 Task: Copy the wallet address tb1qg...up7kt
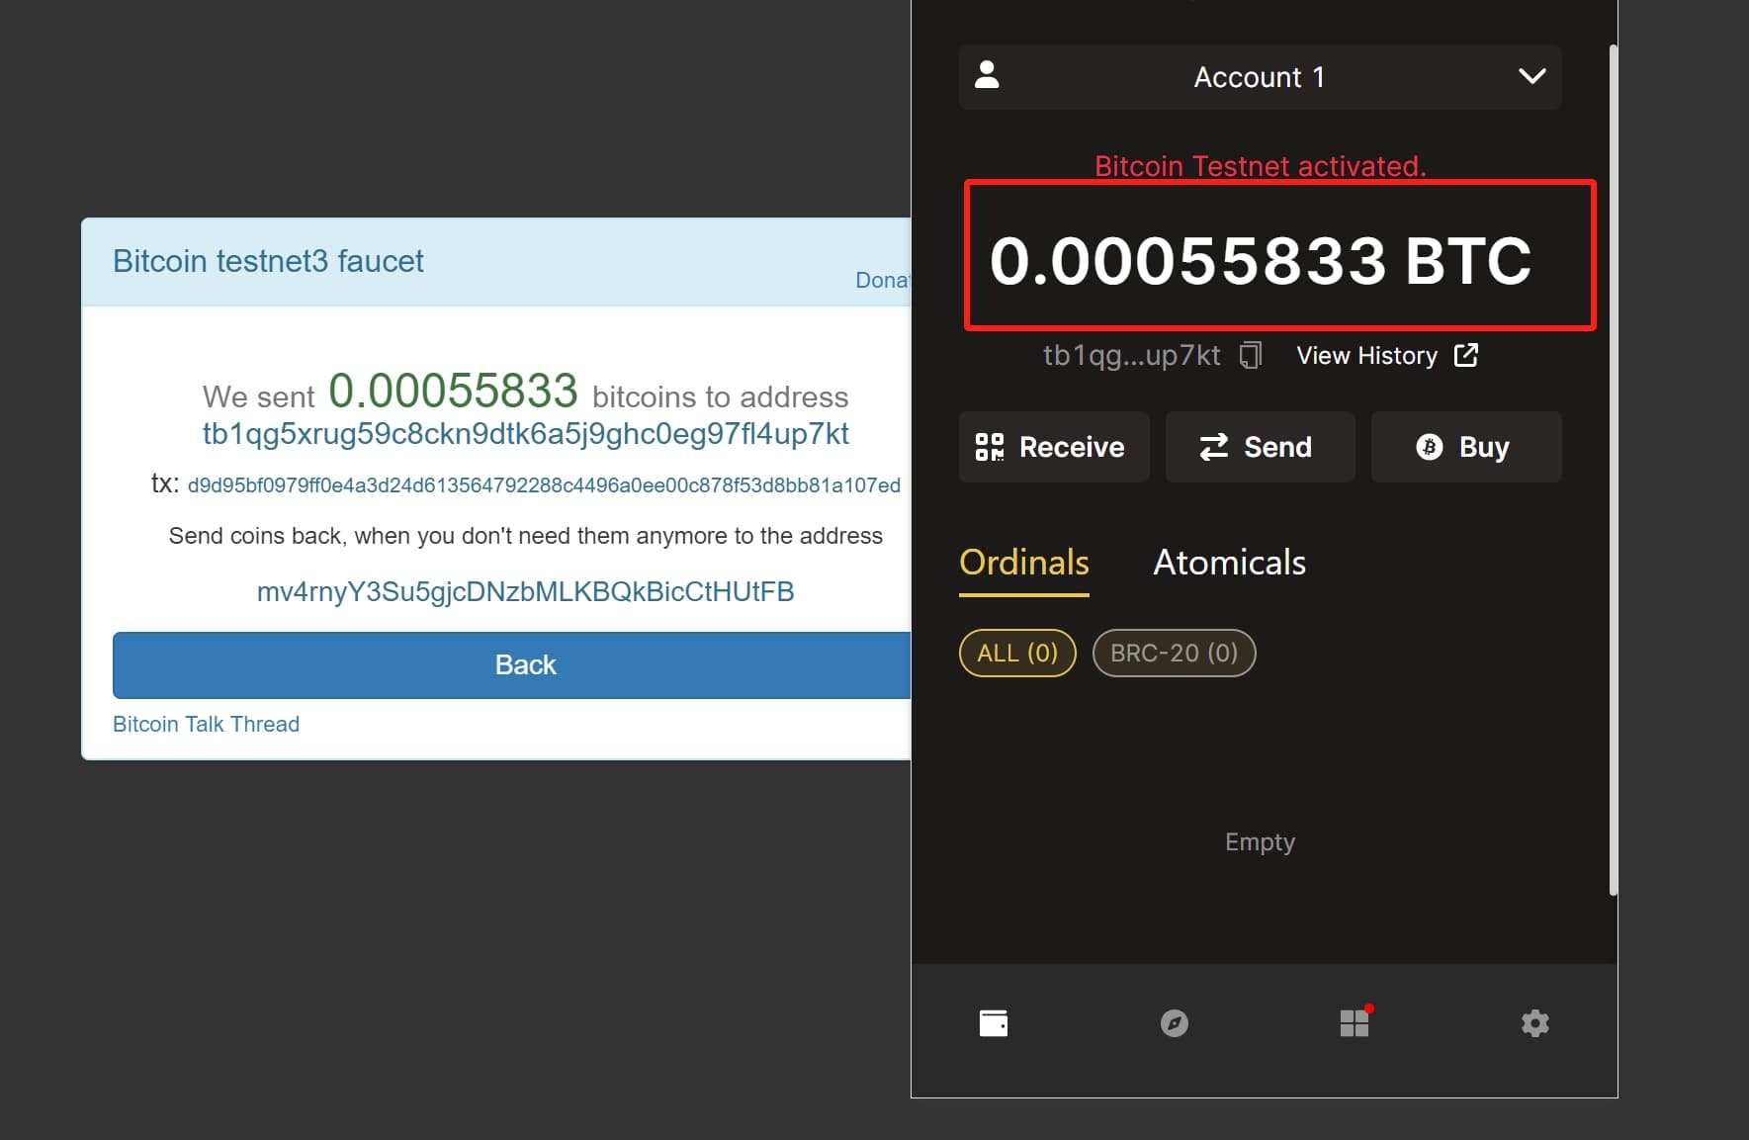(1250, 355)
